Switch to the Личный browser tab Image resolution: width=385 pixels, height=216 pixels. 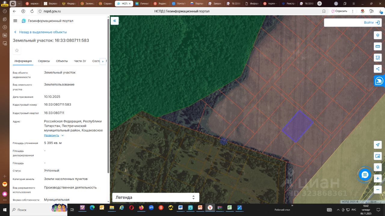pyautogui.click(x=142, y=4)
